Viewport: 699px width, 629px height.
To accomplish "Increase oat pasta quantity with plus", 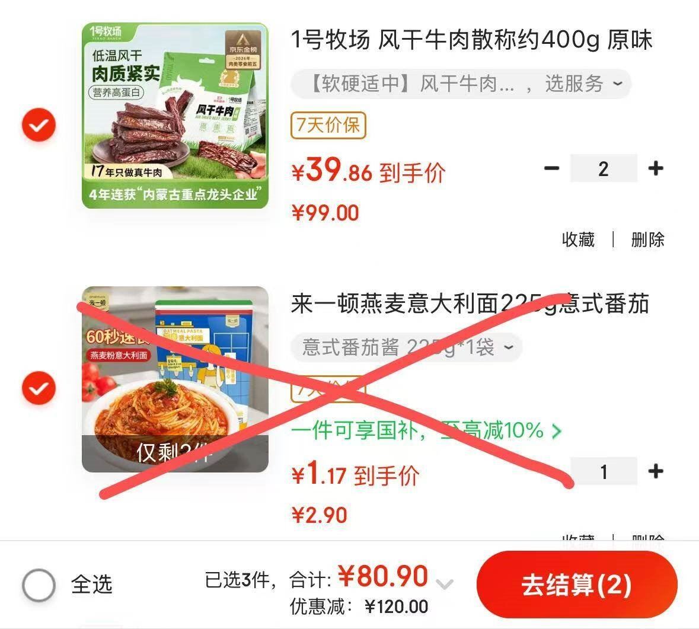I will pyautogui.click(x=655, y=471).
